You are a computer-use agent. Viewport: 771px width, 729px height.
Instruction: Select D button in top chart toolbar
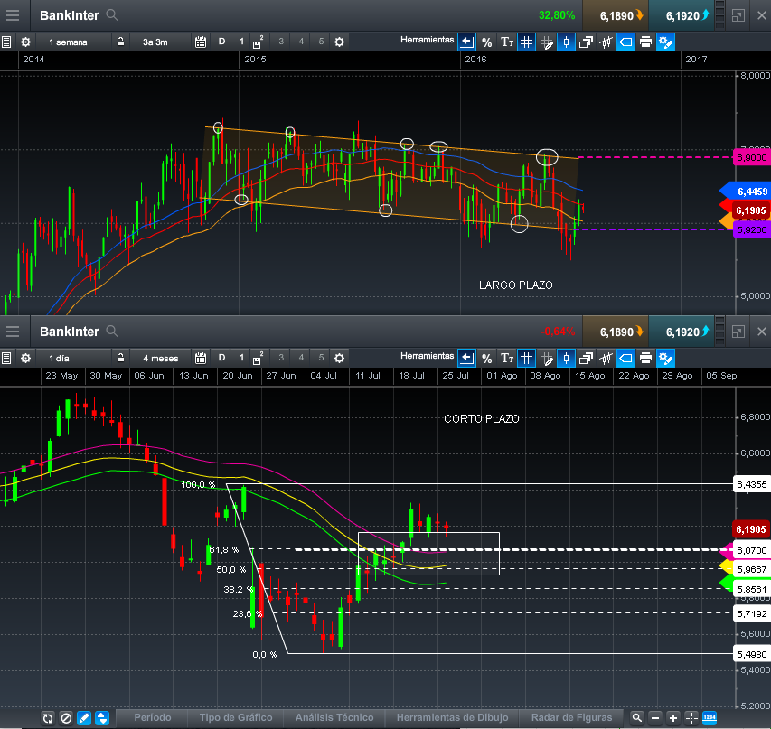click(221, 42)
